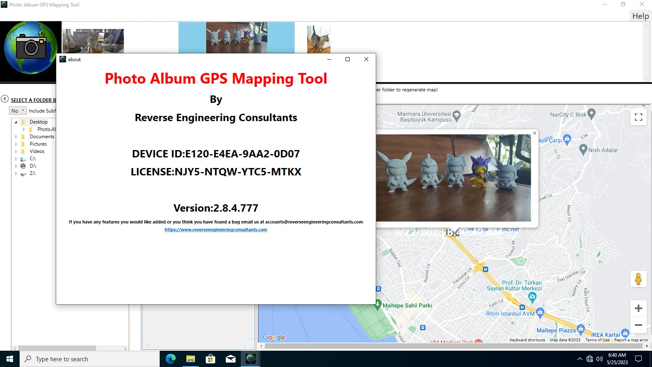Open the Include Subfolders No dropdown

pyautogui.click(x=18, y=111)
